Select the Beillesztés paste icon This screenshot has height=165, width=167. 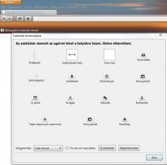pyautogui.click(x=142, y=98)
